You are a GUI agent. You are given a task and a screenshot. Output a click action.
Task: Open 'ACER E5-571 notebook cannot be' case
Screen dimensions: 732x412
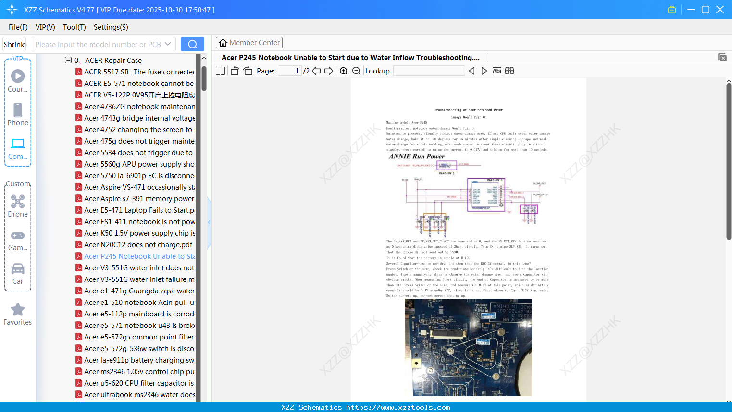pos(136,84)
